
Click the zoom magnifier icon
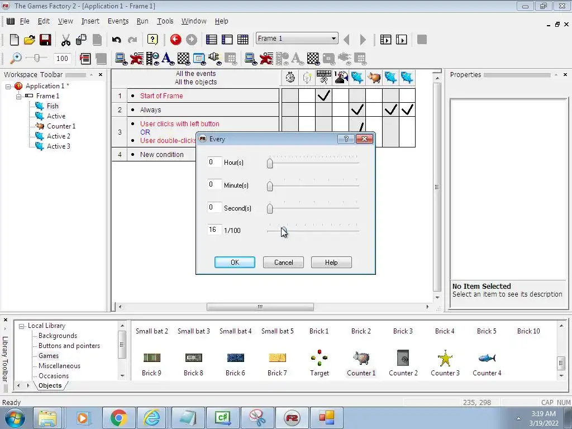(x=16, y=58)
